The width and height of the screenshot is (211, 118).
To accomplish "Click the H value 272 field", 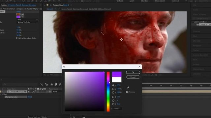I will [x=118, y=85].
